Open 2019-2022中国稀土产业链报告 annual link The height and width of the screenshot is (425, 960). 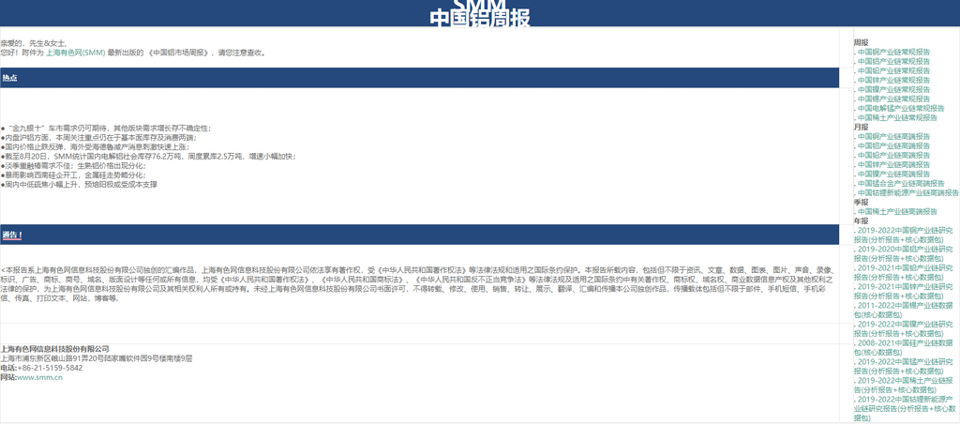tap(904, 385)
